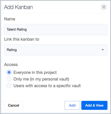Click the Name input field
Image resolution: width=111 pixels, height=114 pixels.
tap(56, 30)
